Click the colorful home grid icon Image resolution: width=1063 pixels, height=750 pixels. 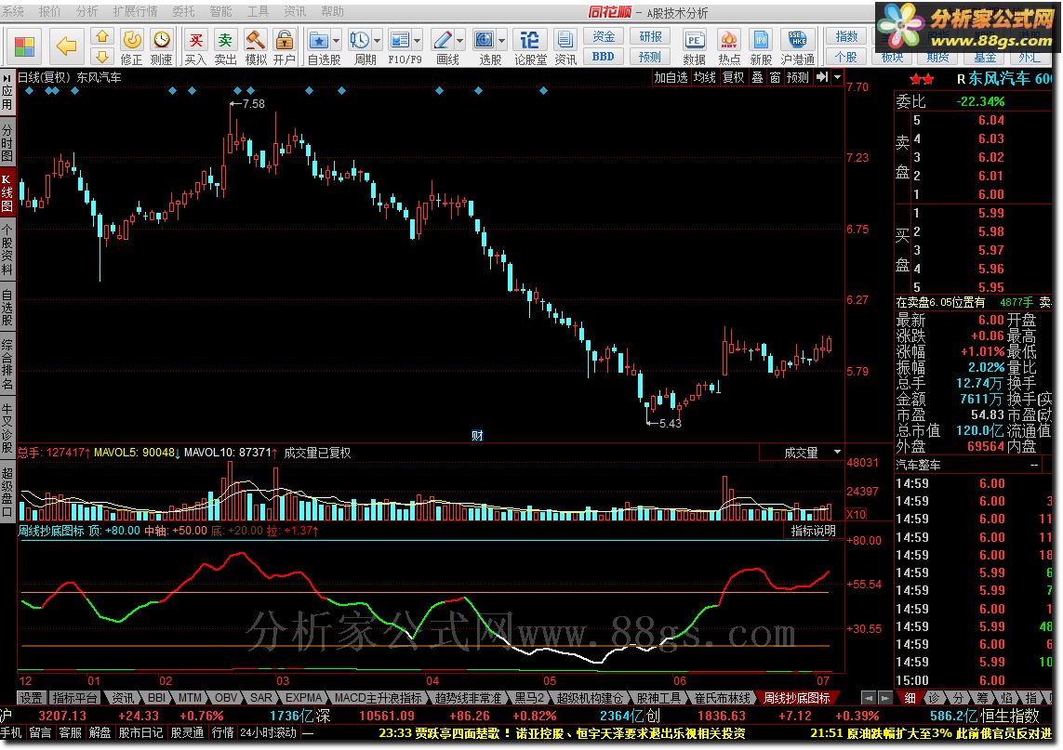click(24, 46)
